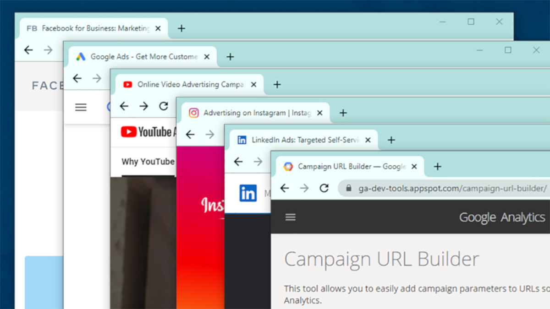This screenshot has height=309, width=550.
Task: Close the Facebook for Business tab
Action: click(158, 28)
